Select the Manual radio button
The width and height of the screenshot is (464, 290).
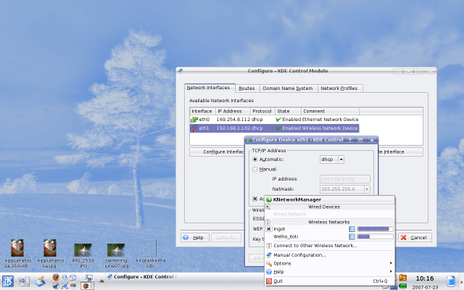pyautogui.click(x=254, y=169)
